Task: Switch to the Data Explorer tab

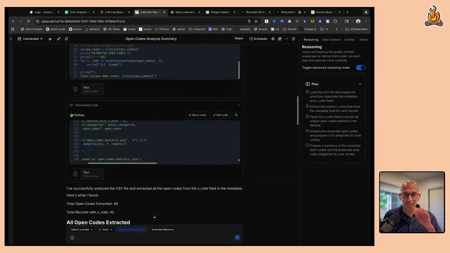Action: coord(331,39)
